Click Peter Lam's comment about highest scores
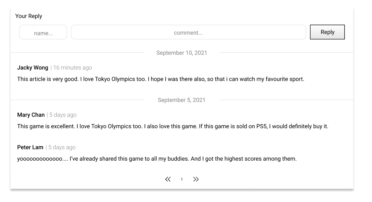The image size is (372, 202). pyautogui.click(x=157, y=159)
